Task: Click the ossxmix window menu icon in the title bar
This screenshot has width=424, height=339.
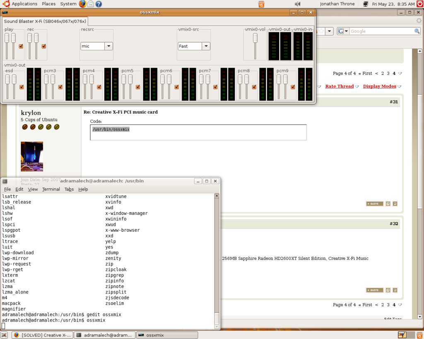Action: pyautogui.click(x=5, y=12)
